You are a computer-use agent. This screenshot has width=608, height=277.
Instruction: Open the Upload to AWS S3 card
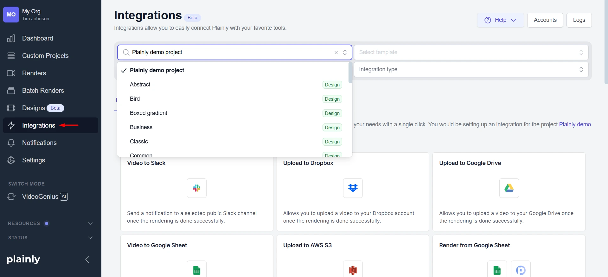353,256
